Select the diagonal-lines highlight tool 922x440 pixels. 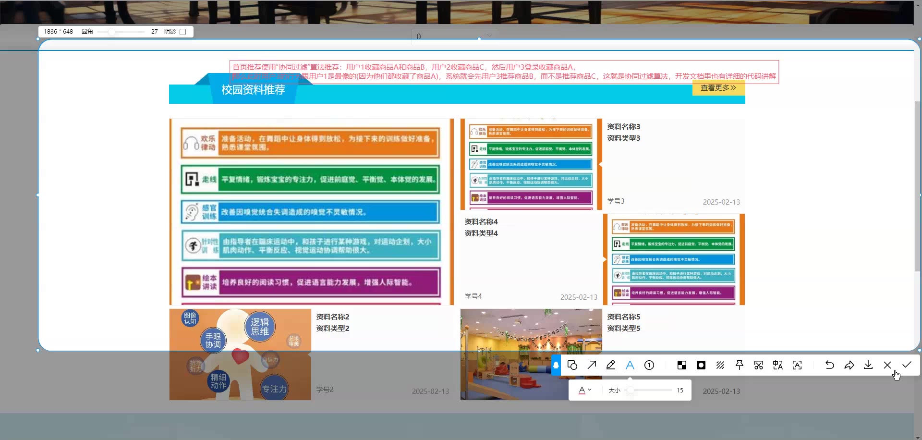720,365
